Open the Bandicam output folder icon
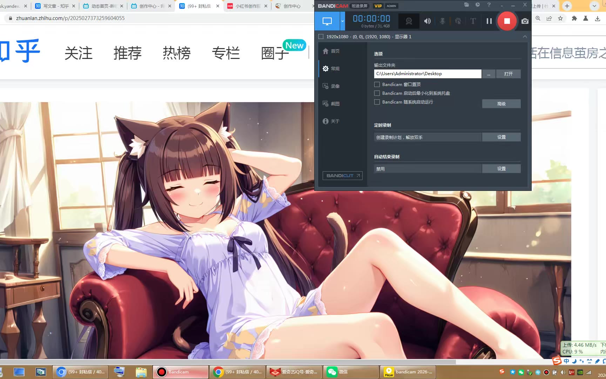The image size is (606, 379). pyautogui.click(x=466, y=5)
